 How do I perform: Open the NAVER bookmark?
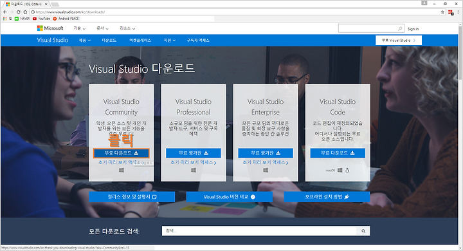tap(22, 18)
